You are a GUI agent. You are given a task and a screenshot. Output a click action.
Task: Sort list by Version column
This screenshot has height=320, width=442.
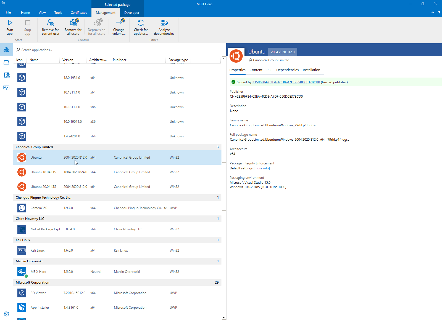(73, 60)
